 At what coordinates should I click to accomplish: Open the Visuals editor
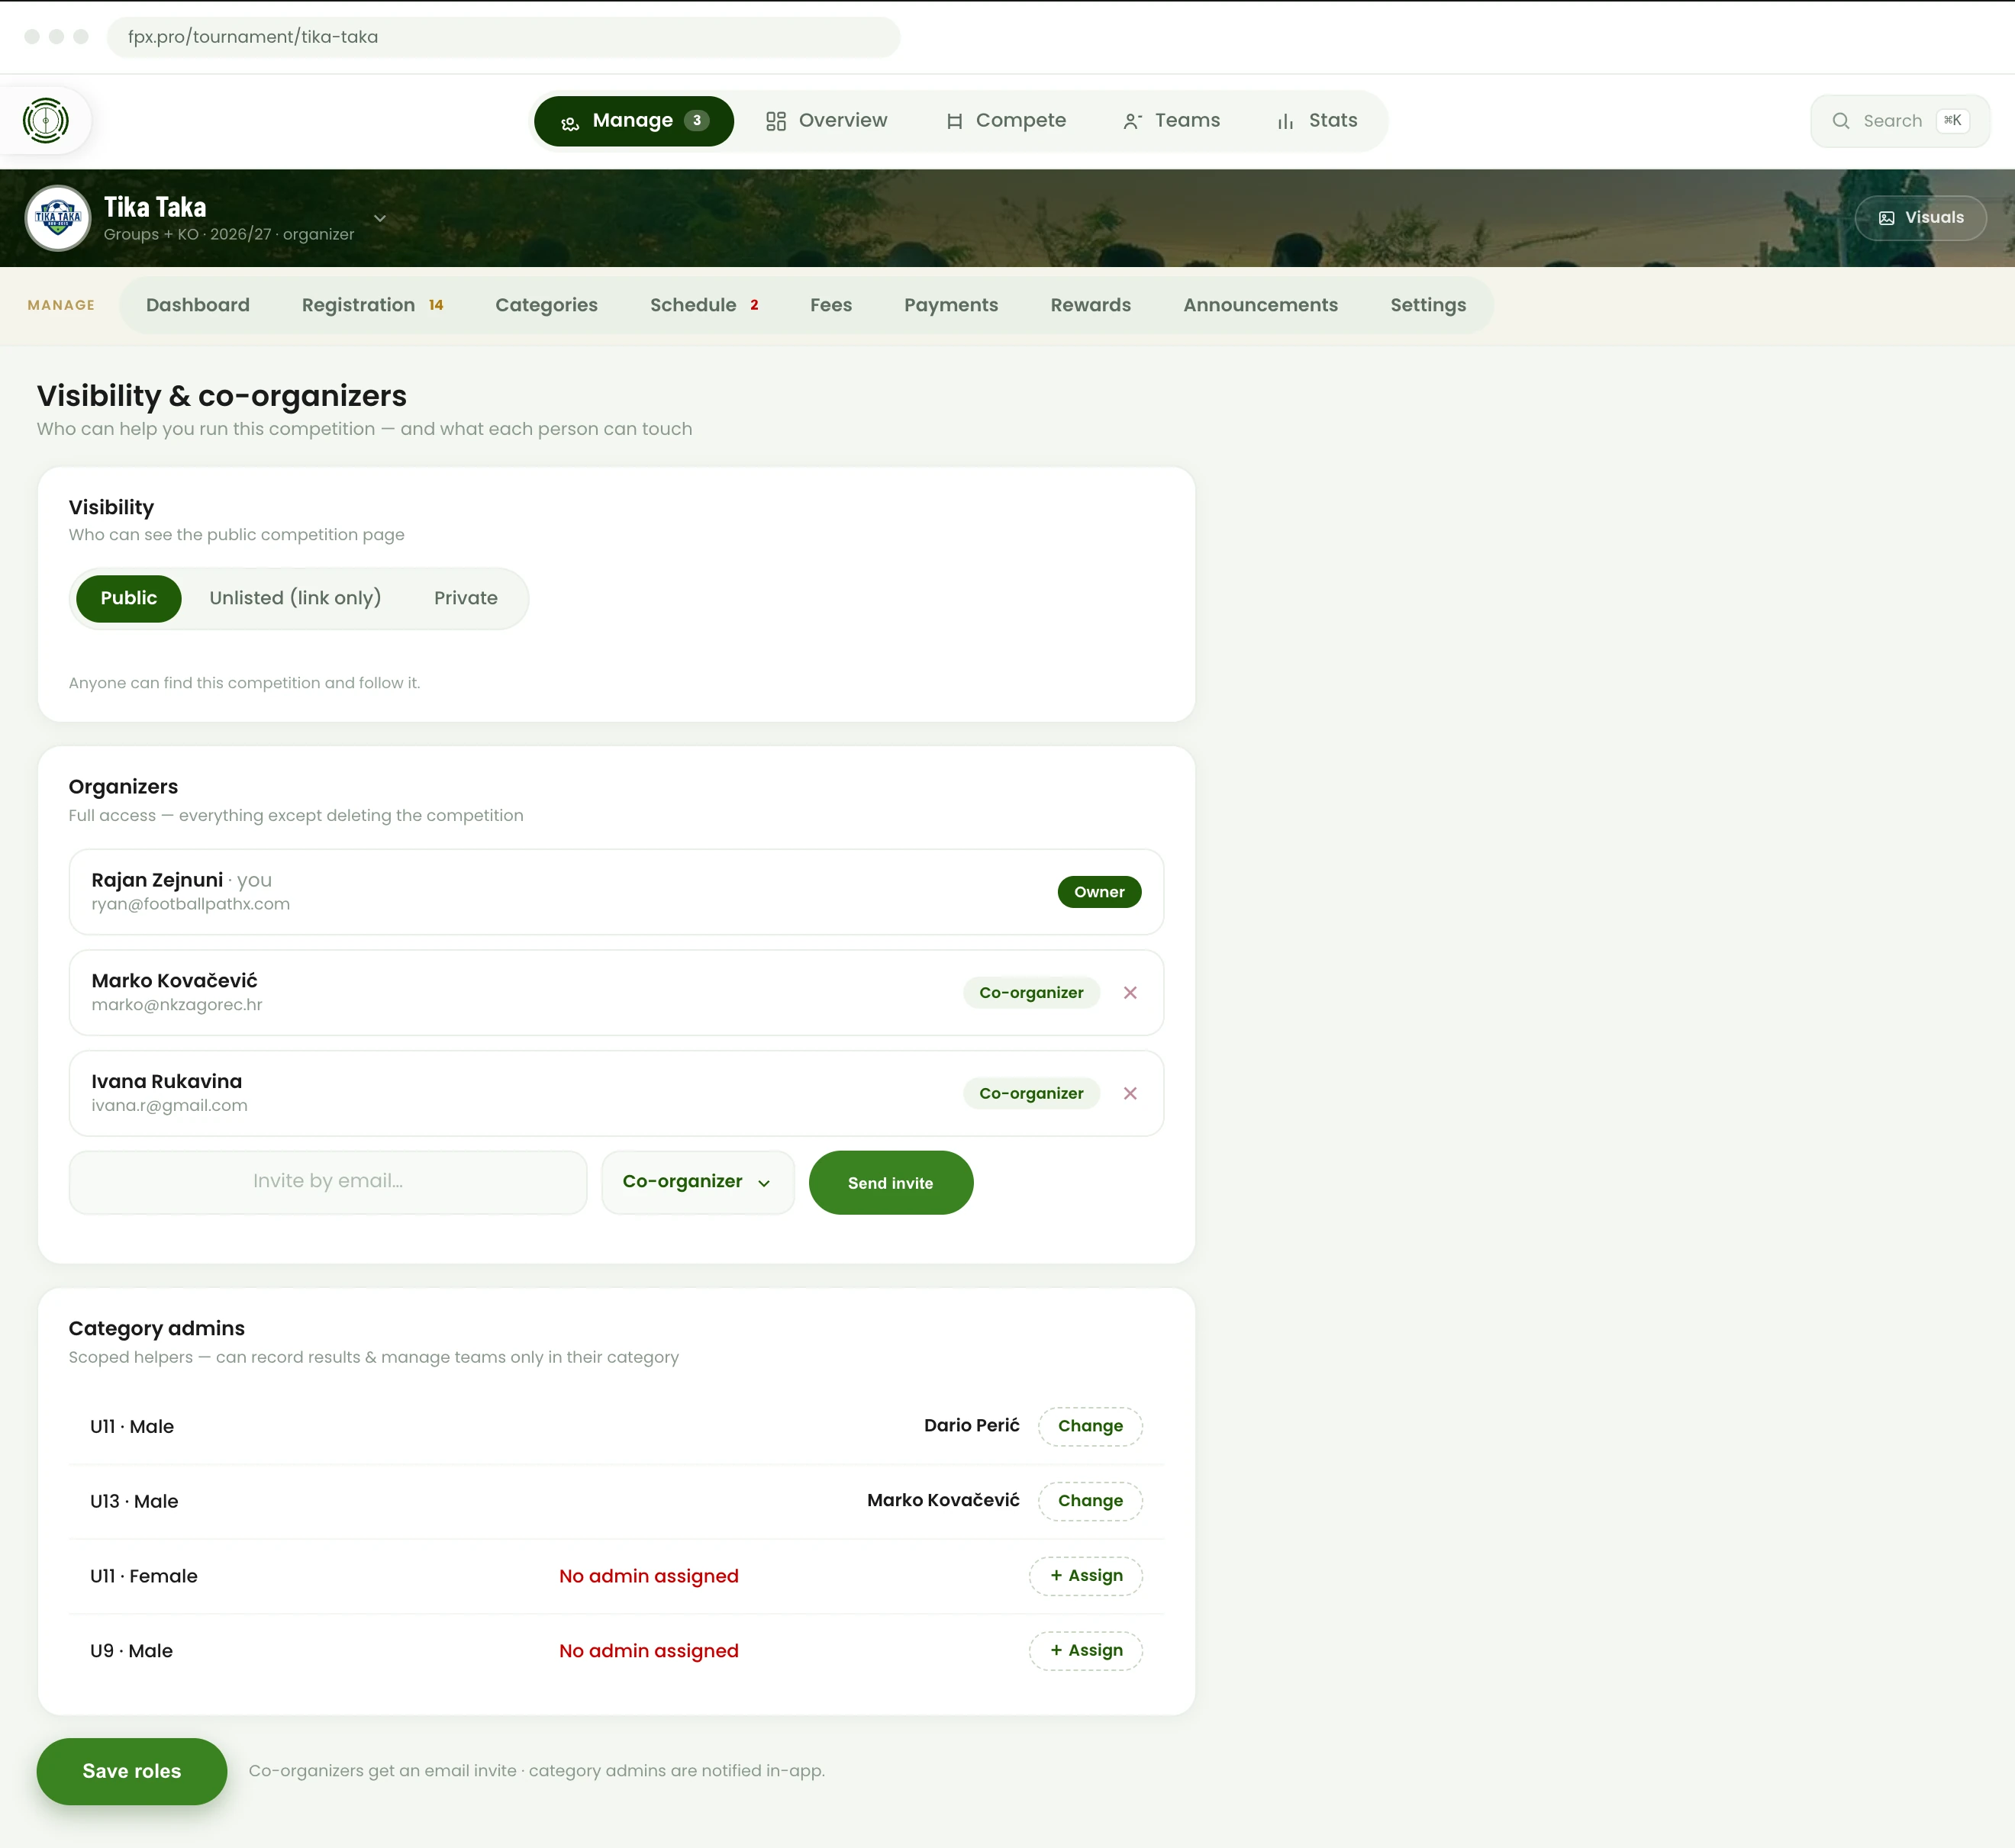(1921, 218)
